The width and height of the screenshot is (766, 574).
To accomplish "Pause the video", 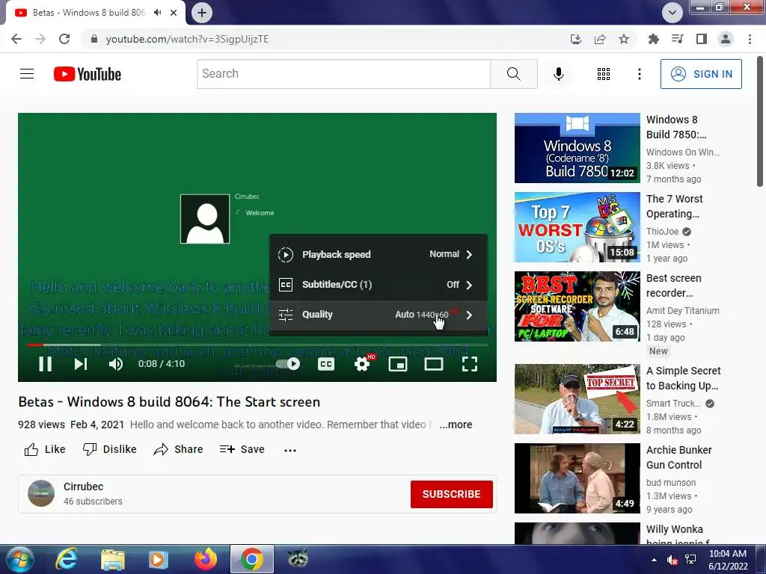I will (x=45, y=364).
